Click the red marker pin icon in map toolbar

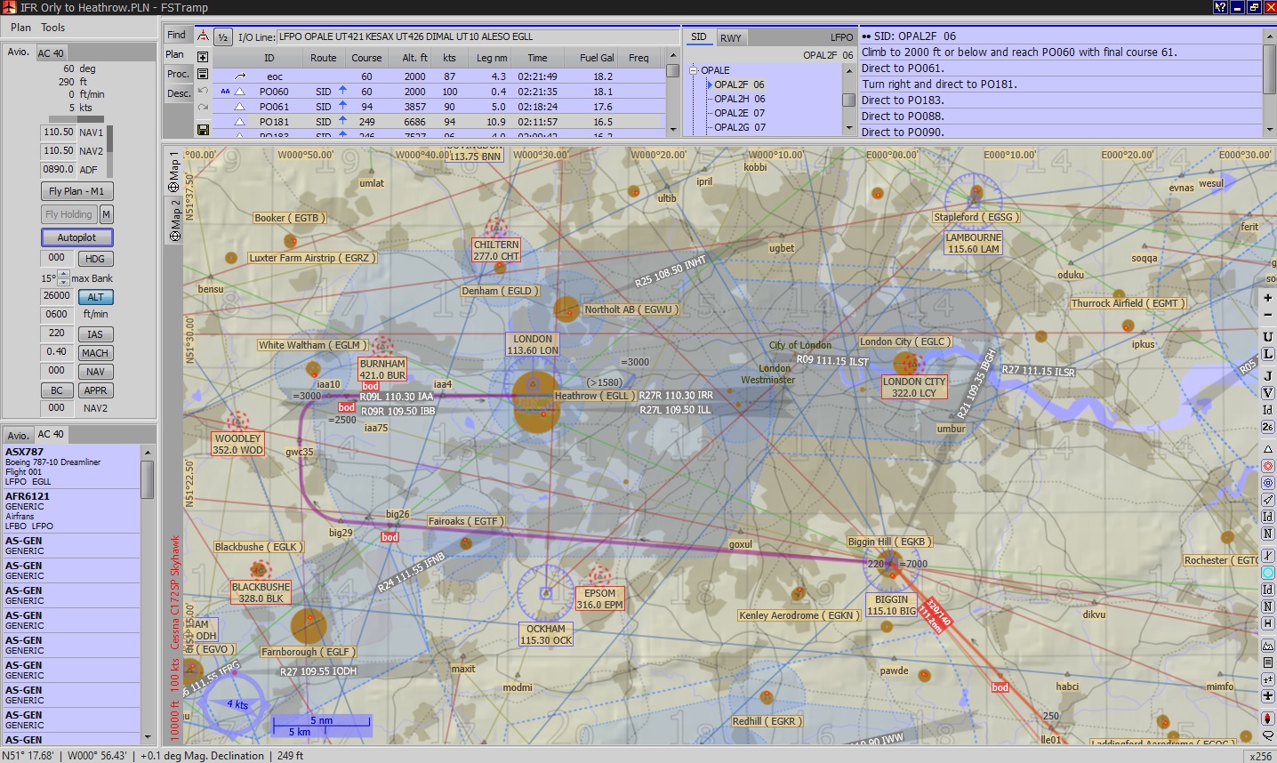(1268, 719)
